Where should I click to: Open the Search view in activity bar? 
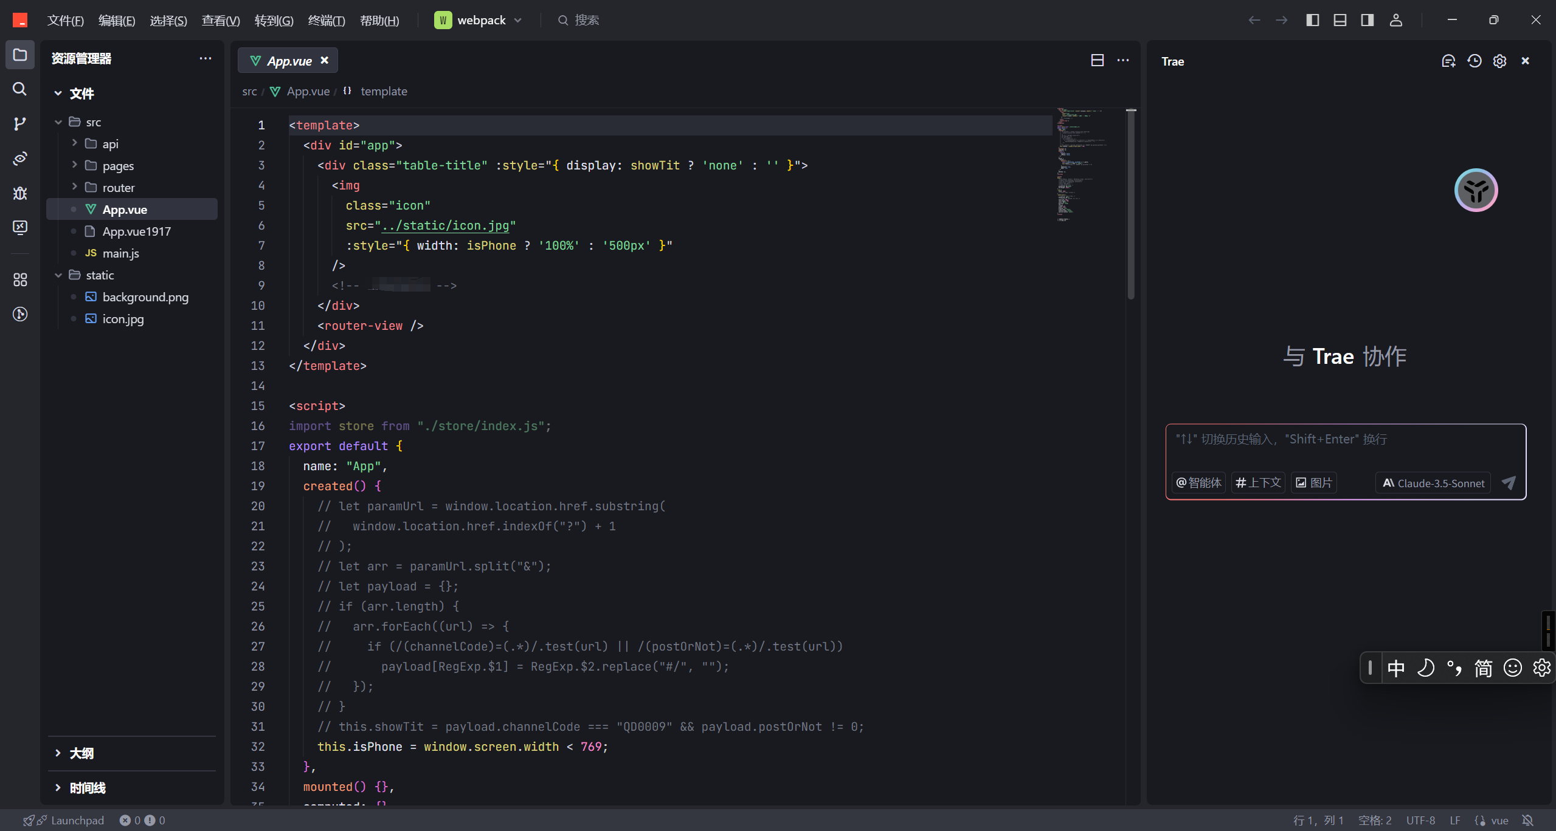[x=19, y=89]
